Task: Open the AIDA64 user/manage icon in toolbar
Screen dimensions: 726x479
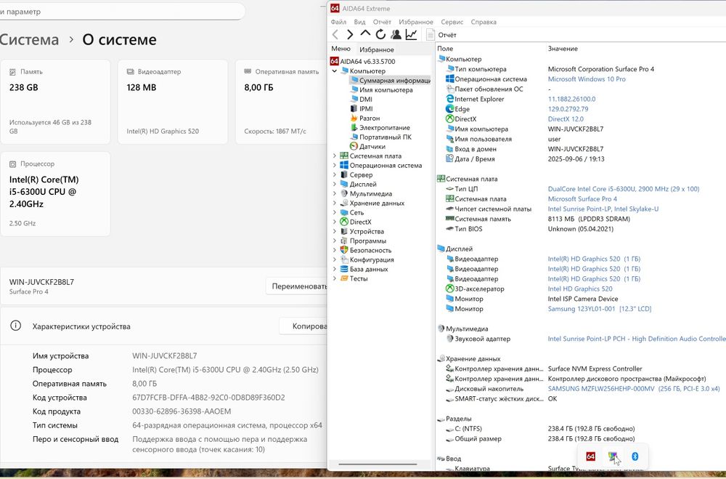Action: [396, 34]
